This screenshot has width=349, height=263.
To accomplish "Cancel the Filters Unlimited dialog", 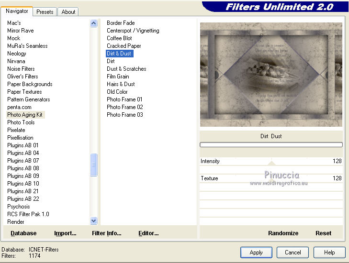I will 293,252.
